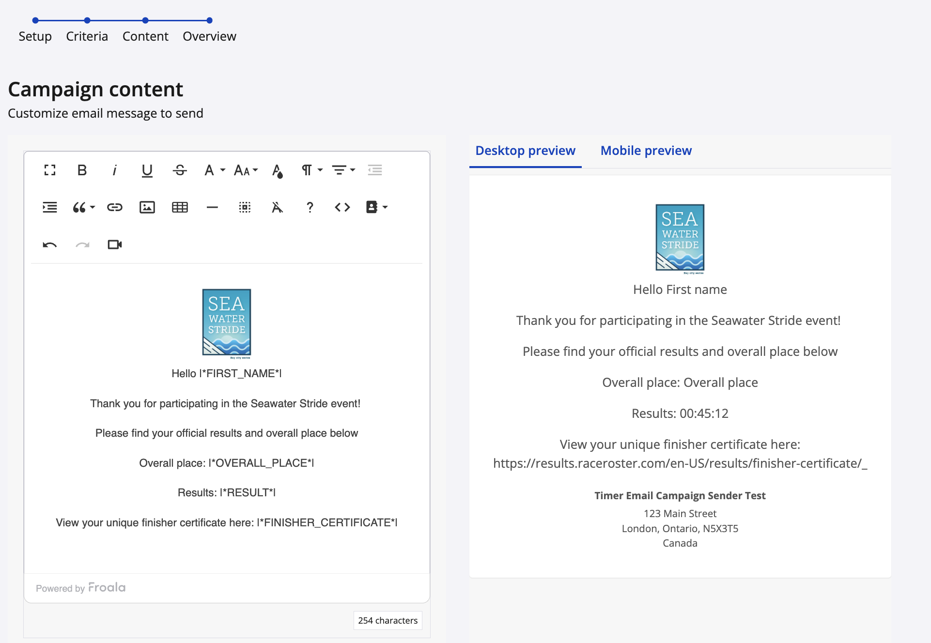Toggle fullscreen editor mode
Image resolution: width=931 pixels, height=643 pixels.
point(50,170)
